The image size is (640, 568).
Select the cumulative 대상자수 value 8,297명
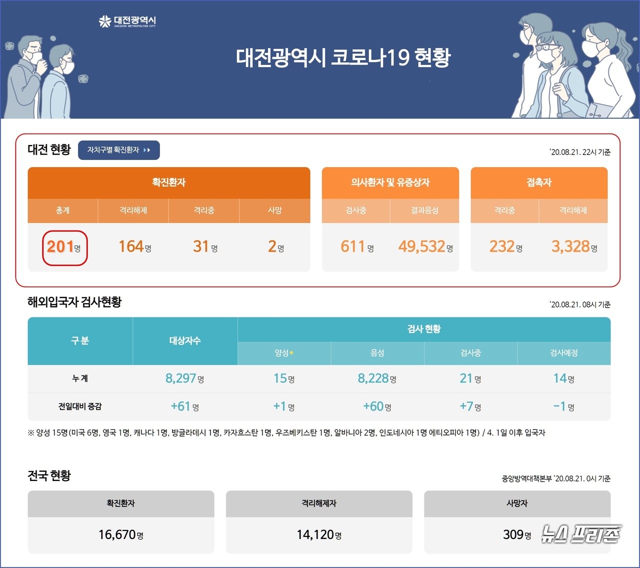point(184,378)
